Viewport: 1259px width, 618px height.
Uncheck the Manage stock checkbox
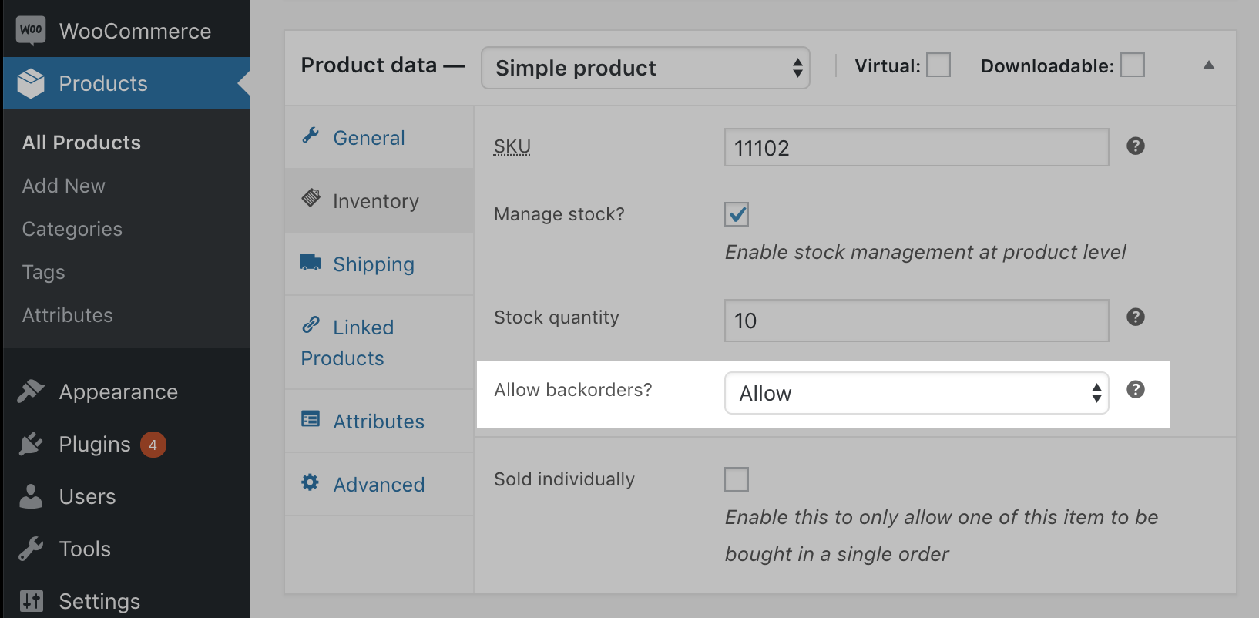[737, 214]
